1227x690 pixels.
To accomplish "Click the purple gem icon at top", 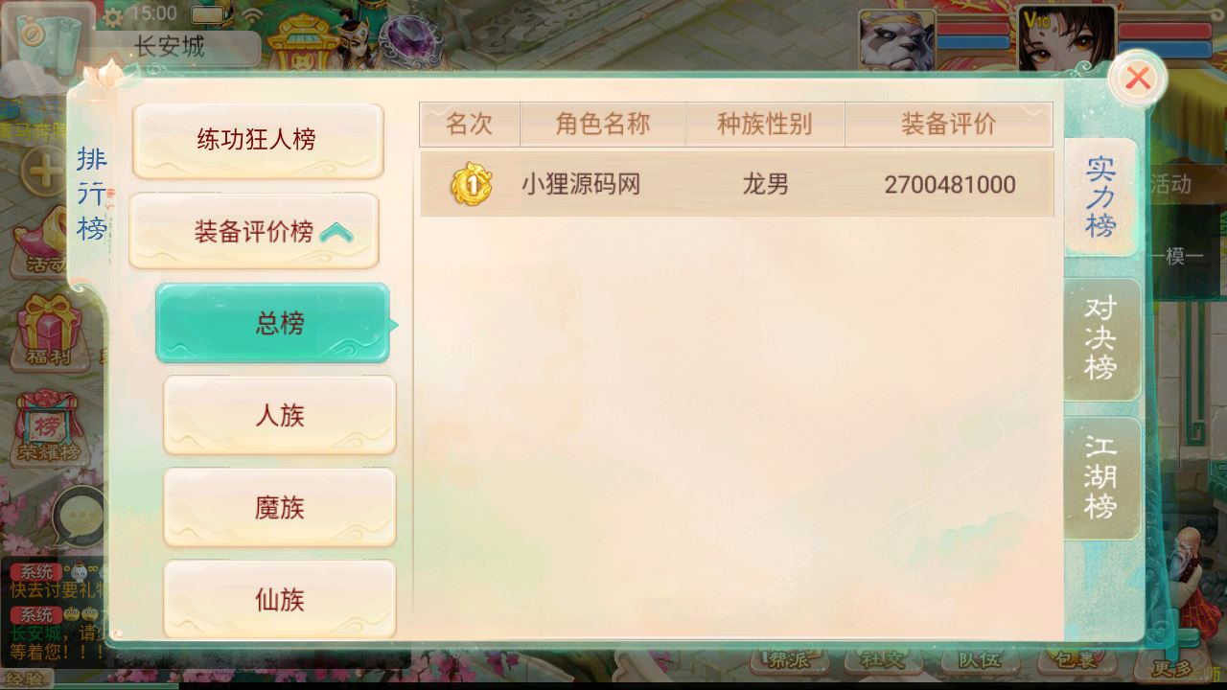I will click(x=411, y=41).
